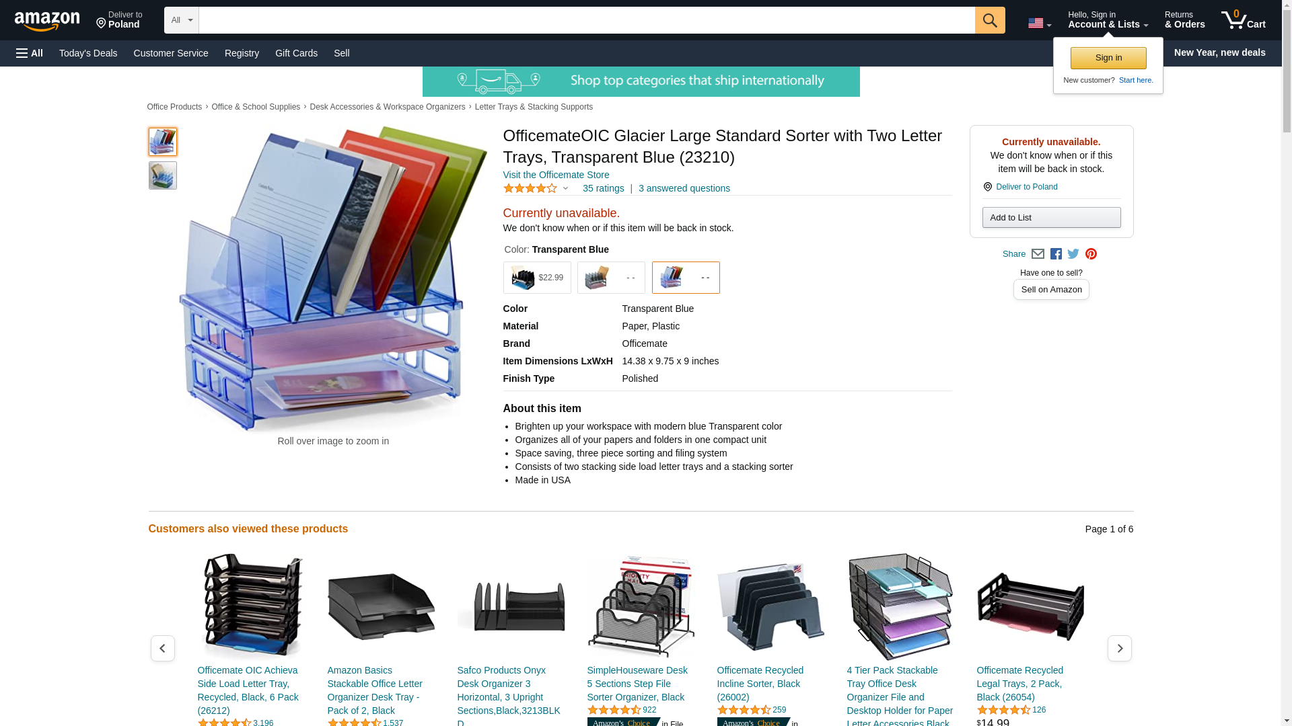Share product on Pinterest icon
The height and width of the screenshot is (726, 1292).
click(x=1091, y=254)
